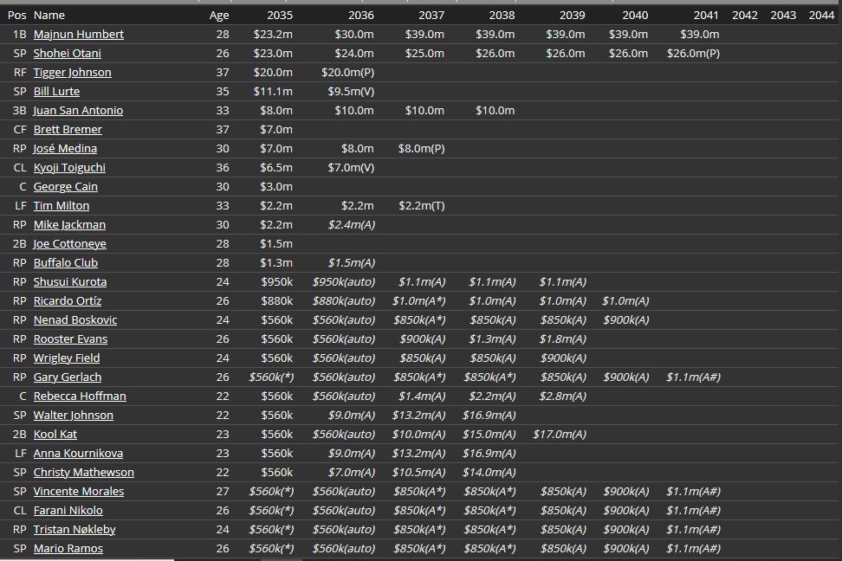Open Majnun Humbert's player page
Screen dimensions: 842x561
coord(78,34)
